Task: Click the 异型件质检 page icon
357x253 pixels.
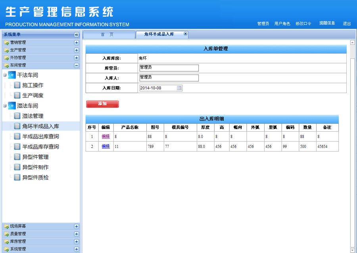Action: (17, 177)
